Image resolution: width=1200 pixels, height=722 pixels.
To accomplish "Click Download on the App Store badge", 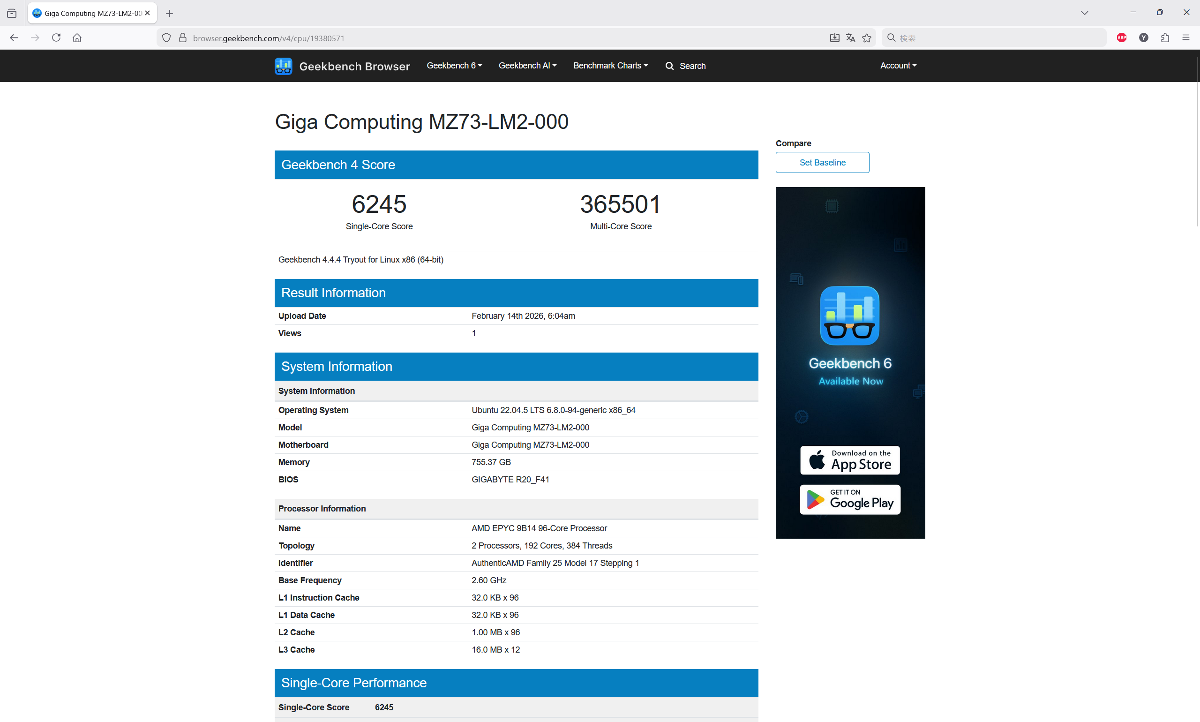I will click(850, 460).
